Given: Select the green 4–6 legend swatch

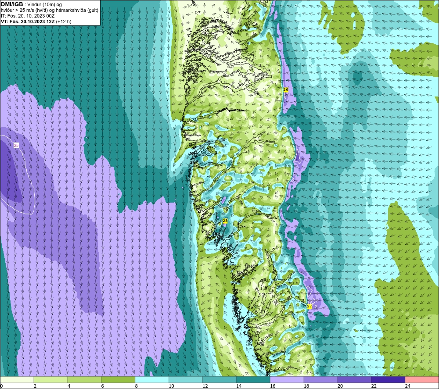Looking at the screenshot, I should pyautogui.click(x=84, y=380).
